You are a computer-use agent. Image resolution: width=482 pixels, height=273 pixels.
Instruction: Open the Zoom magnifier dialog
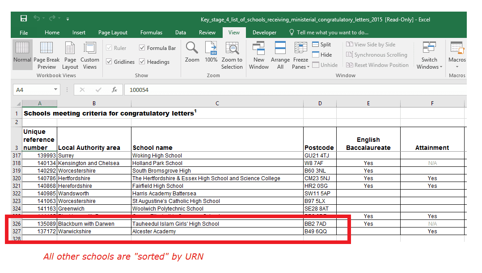192,52
